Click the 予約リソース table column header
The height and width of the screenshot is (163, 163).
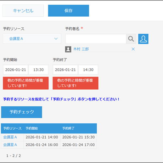click(x=12, y=128)
